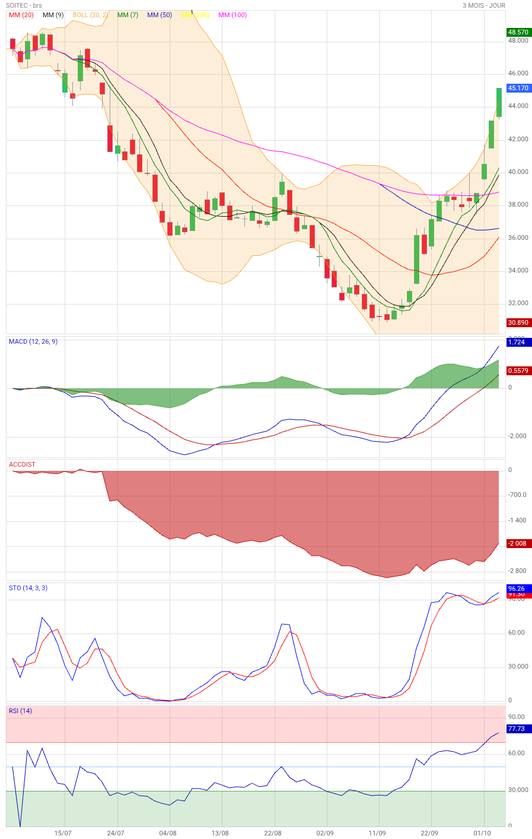The width and height of the screenshot is (532, 839).
Task: Select the yellow MM (200) legend entry
Action: pos(195,15)
